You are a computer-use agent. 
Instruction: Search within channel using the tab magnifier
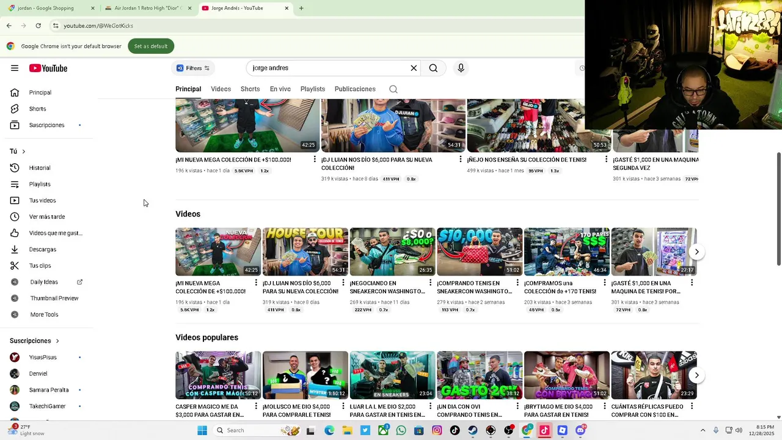click(393, 89)
